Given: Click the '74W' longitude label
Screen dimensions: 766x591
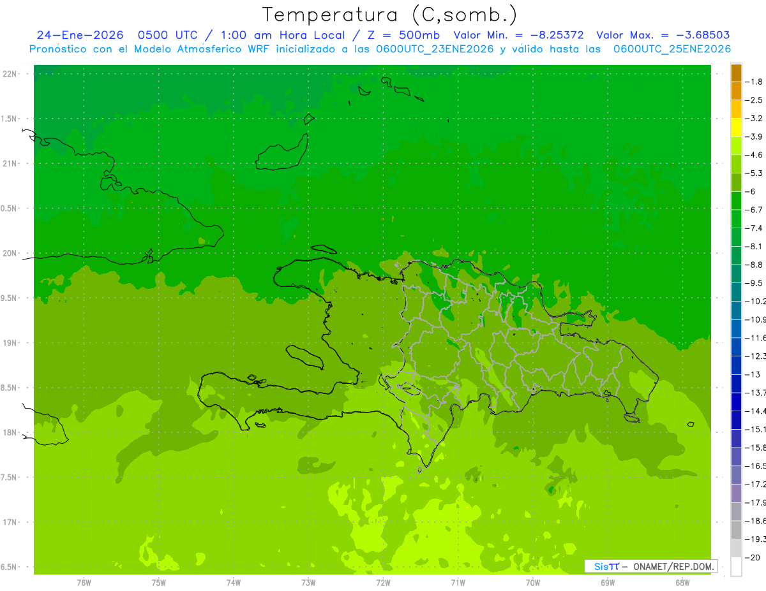Looking at the screenshot, I should point(234,582).
